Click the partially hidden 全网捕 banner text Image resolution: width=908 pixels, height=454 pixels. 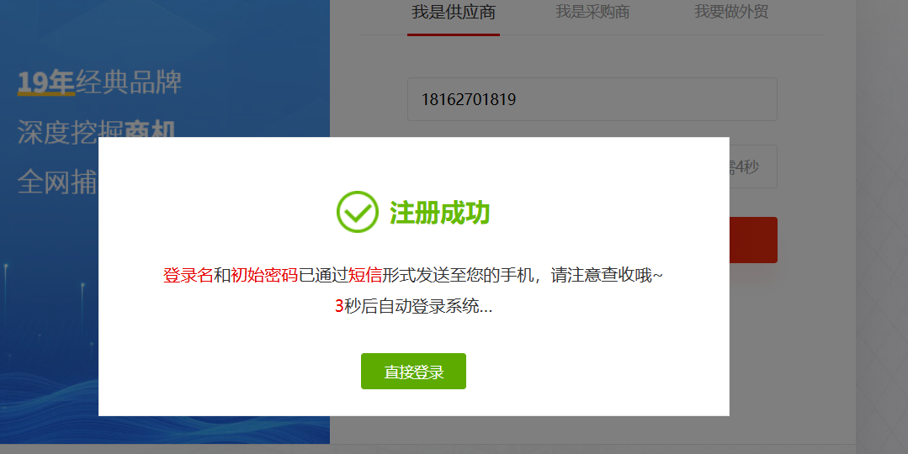coord(57,182)
